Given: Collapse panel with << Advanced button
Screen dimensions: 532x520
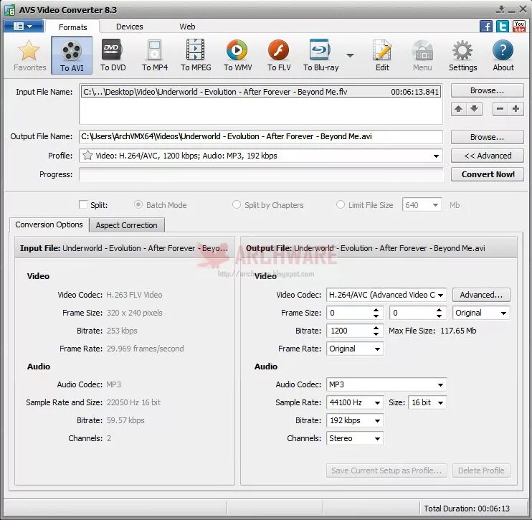Looking at the screenshot, I should pos(487,156).
